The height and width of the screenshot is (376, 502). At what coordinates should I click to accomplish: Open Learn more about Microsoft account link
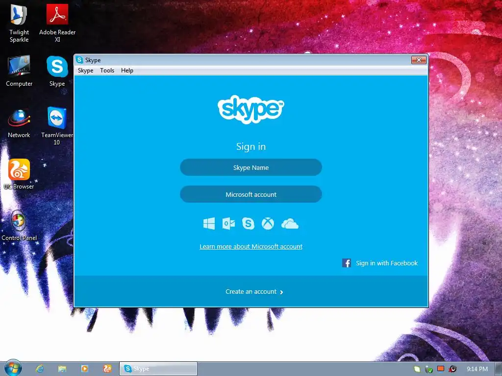[x=251, y=247]
